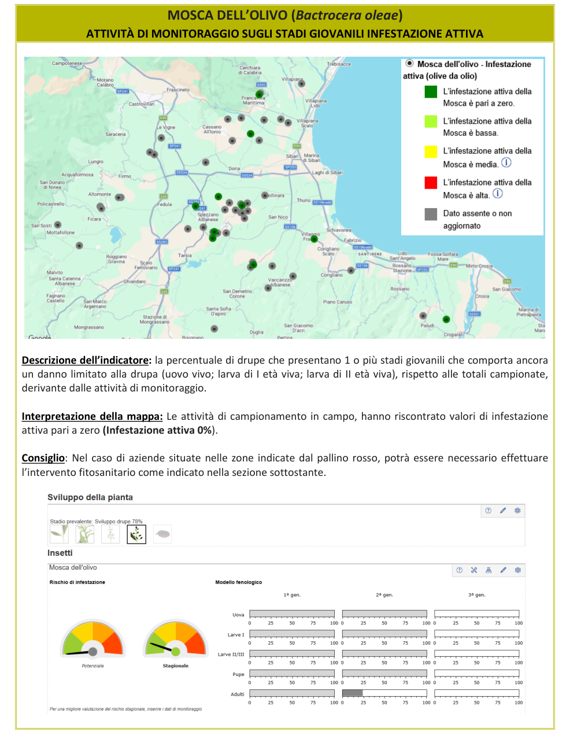The image size is (566, 739).
Task: Click the Potenziale risk gauge
Action: (93, 639)
